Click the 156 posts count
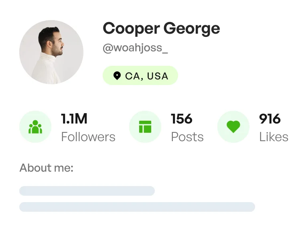The width and height of the screenshot is (308, 231). pos(182,119)
